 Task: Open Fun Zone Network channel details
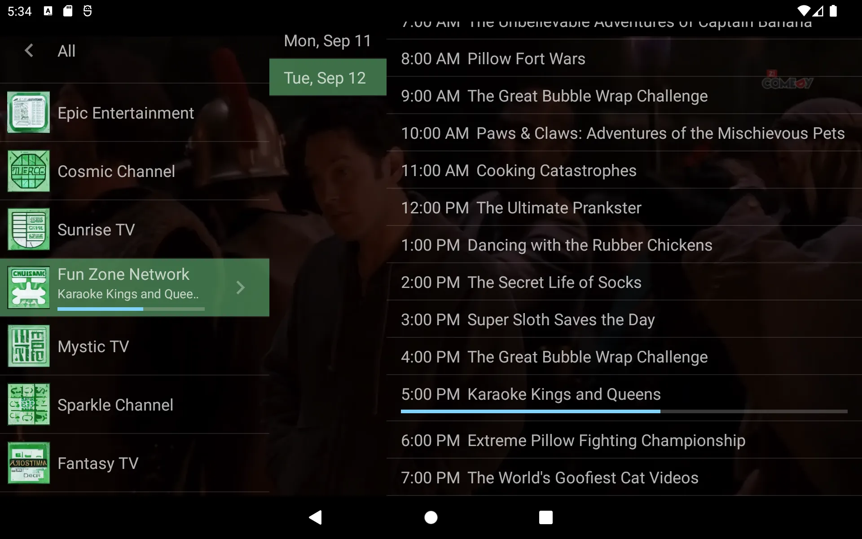(242, 287)
